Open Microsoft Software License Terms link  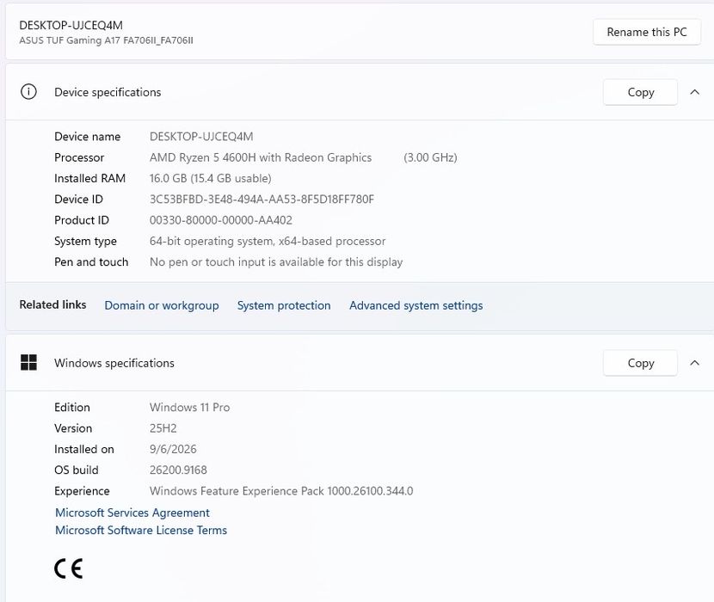tap(141, 530)
